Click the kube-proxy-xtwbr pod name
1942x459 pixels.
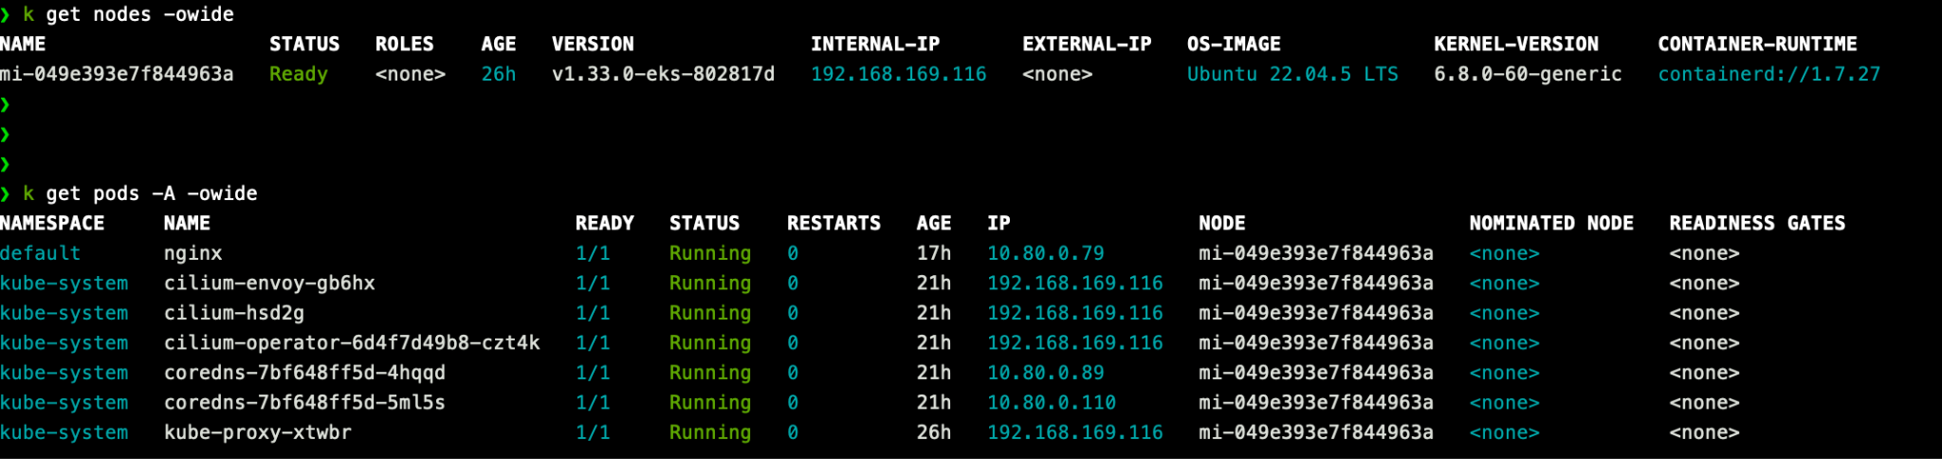tap(258, 432)
